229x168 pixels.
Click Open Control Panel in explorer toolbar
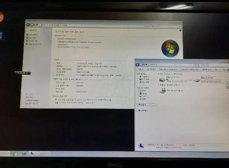click(x=207, y=70)
